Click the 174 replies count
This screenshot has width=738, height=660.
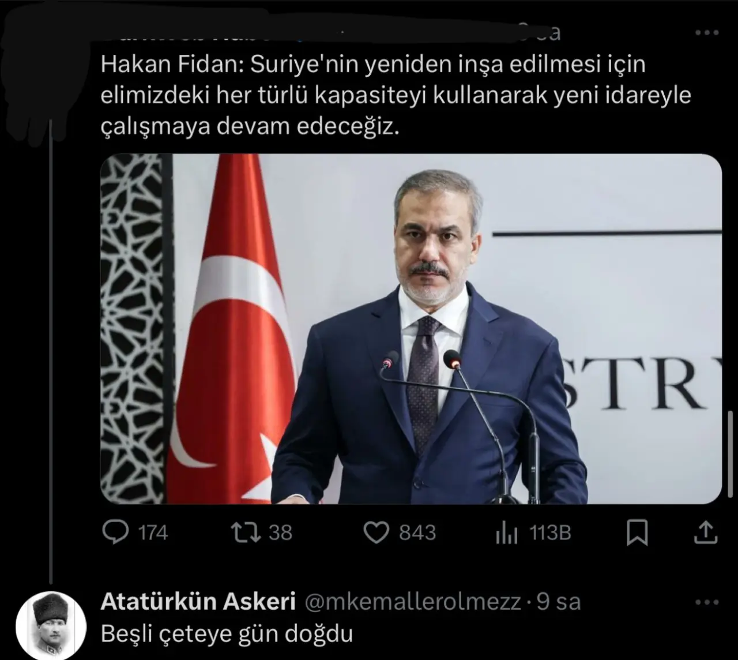click(153, 532)
